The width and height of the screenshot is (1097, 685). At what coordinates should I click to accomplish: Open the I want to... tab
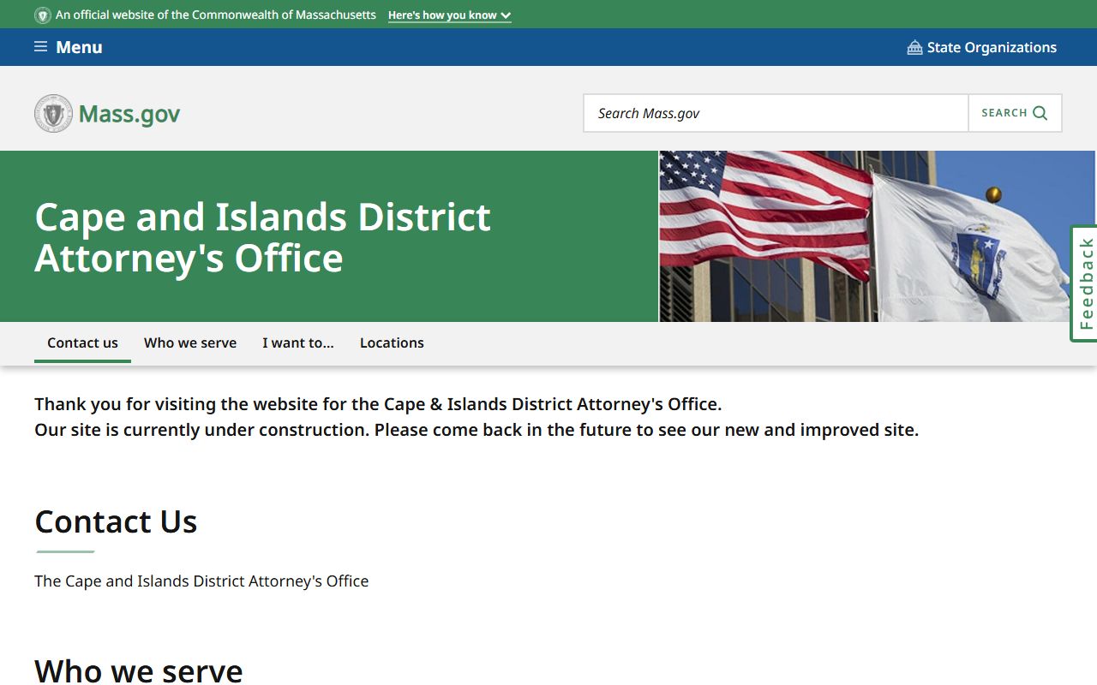pos(298,342)
